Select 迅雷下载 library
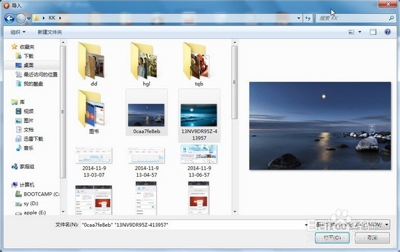 tap(29, 139)
